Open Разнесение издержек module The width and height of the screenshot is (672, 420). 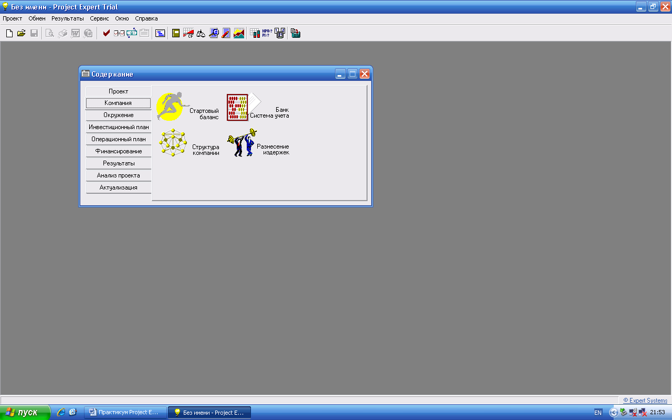coord(258,143)
